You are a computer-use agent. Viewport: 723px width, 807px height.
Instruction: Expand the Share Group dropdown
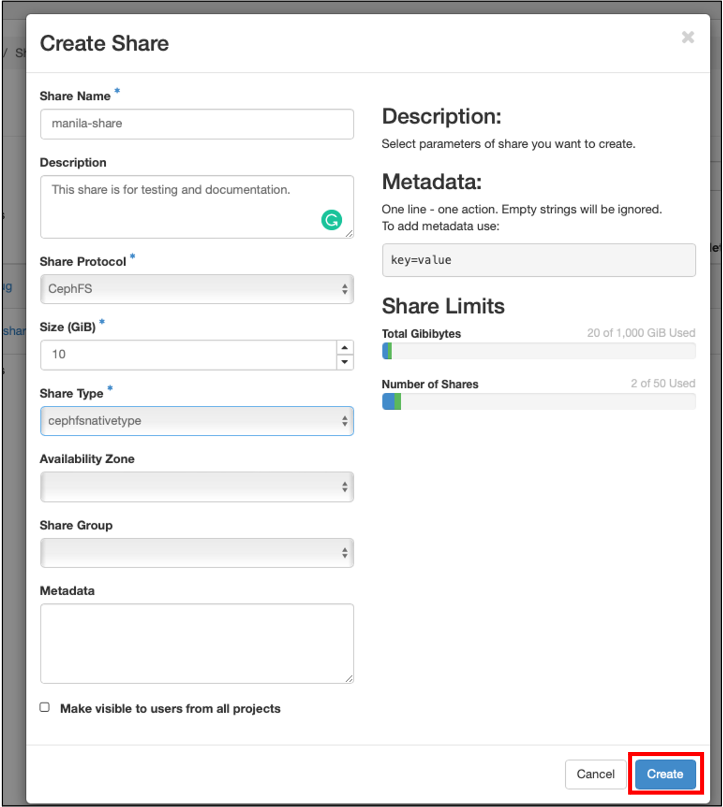coord(197,553)
